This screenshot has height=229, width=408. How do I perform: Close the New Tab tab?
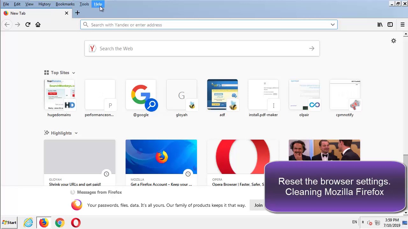click(67, 13)
